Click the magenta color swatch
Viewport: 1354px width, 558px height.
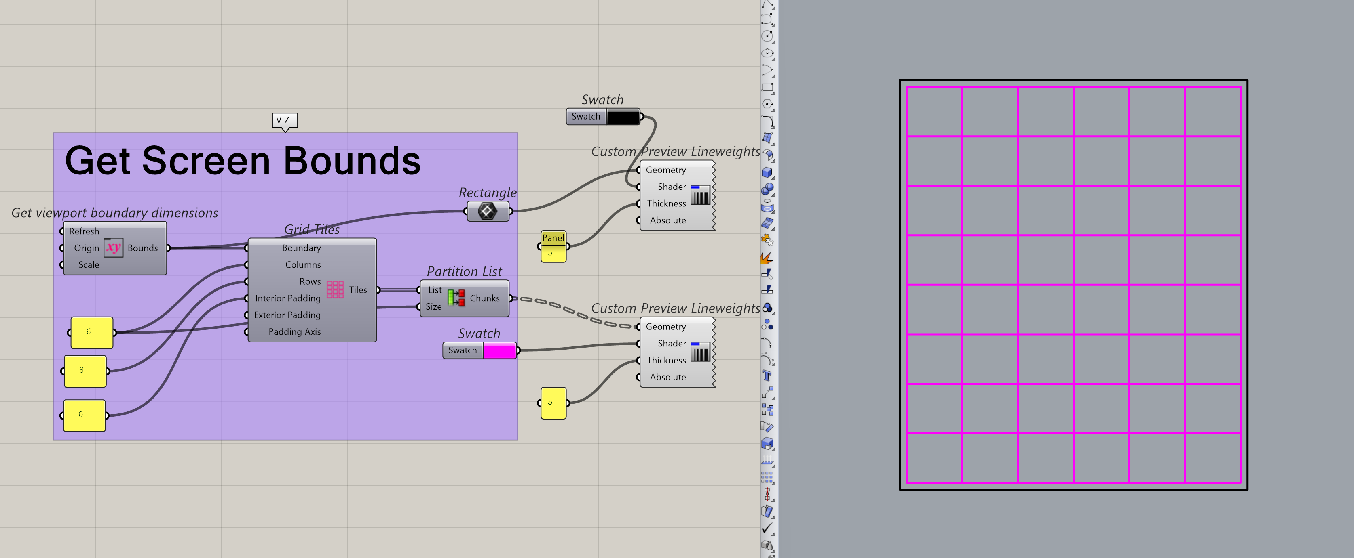[x=499, y=350]
